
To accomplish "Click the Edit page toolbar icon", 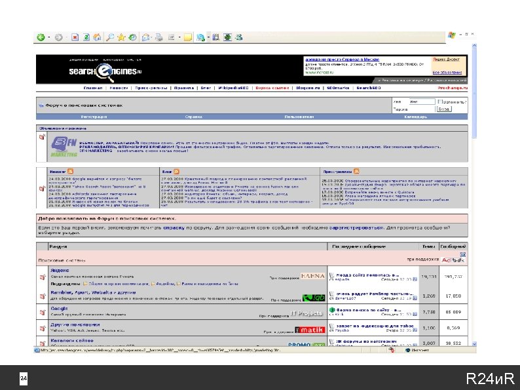I will [172, 37].
